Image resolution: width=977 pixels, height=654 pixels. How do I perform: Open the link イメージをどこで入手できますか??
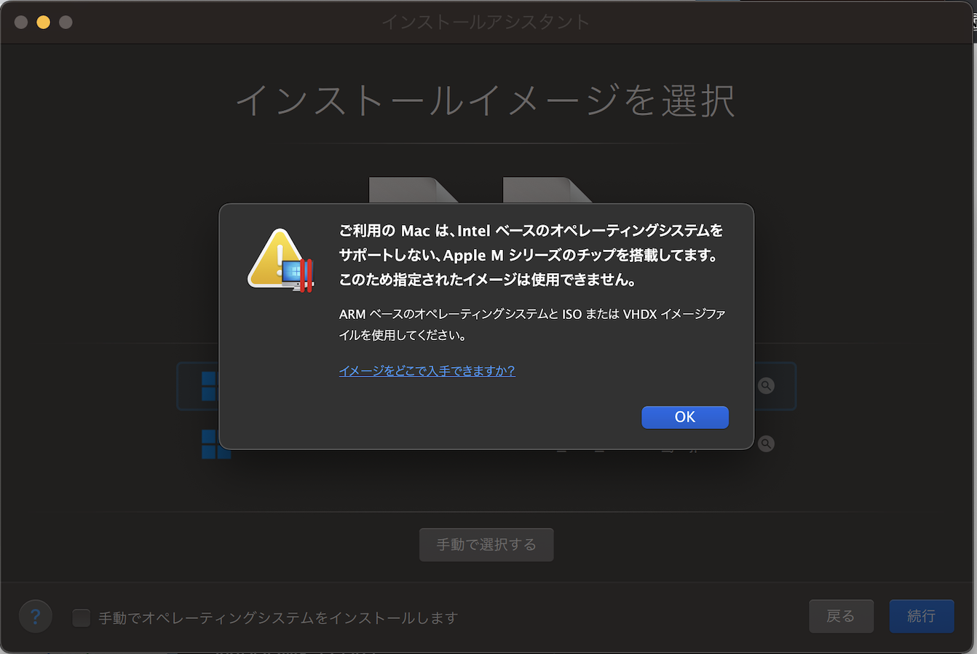tap(427, 371)
